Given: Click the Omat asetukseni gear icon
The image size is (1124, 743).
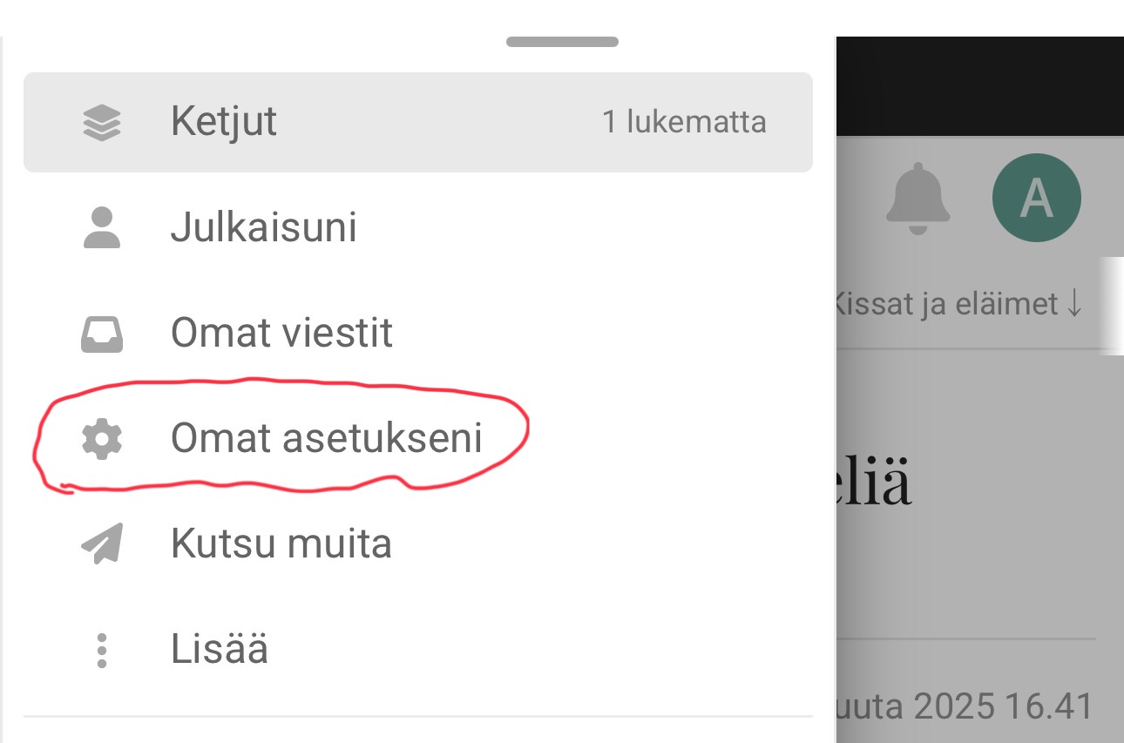Looking at the screenshot, I should 102,439.
